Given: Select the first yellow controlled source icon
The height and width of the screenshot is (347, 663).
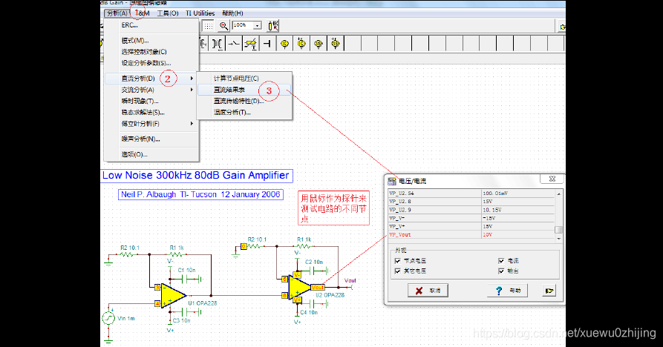Looking at the screenshot, I should [284, 44].
